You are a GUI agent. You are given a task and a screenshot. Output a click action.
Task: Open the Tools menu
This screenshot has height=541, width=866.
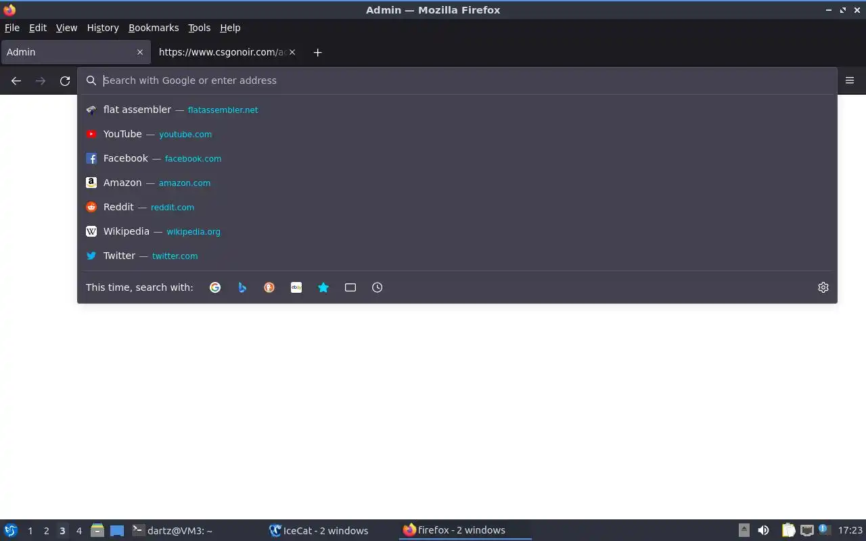tap(199, 28)
